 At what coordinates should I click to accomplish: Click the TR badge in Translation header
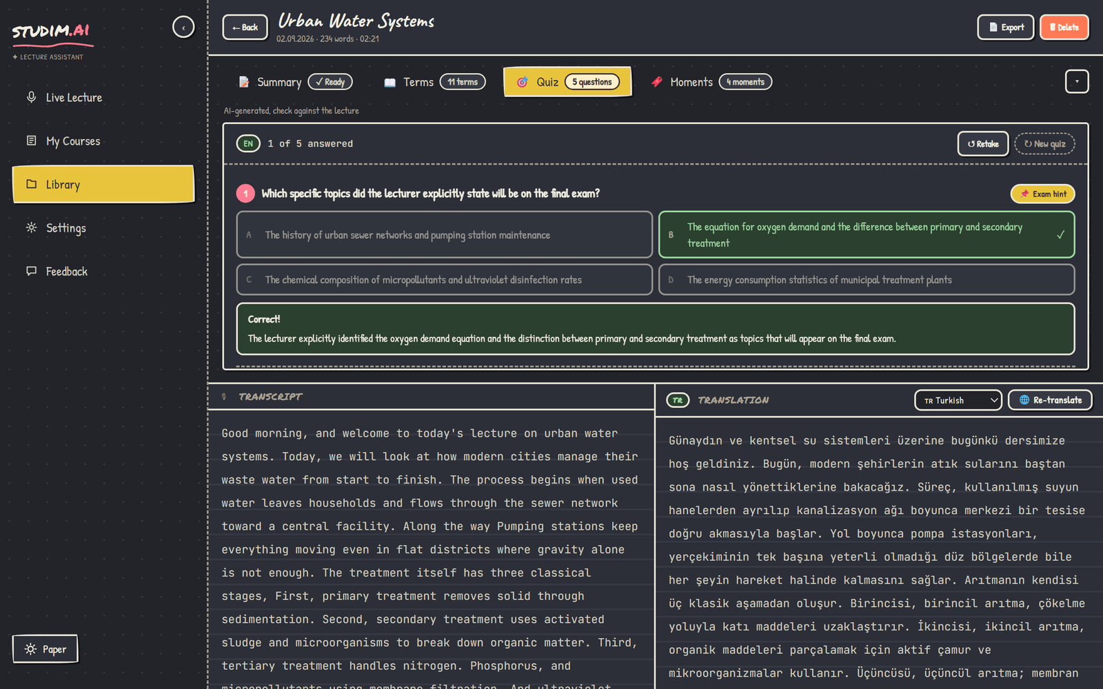point(678,400)
